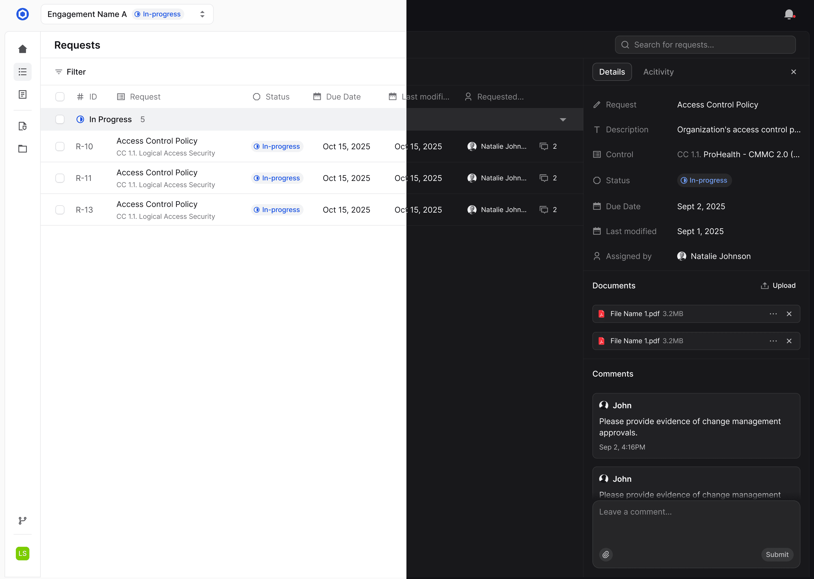The image size is (814, 579).
Task: Open status badge dropdown for R-10
Action: click(277, 146)
